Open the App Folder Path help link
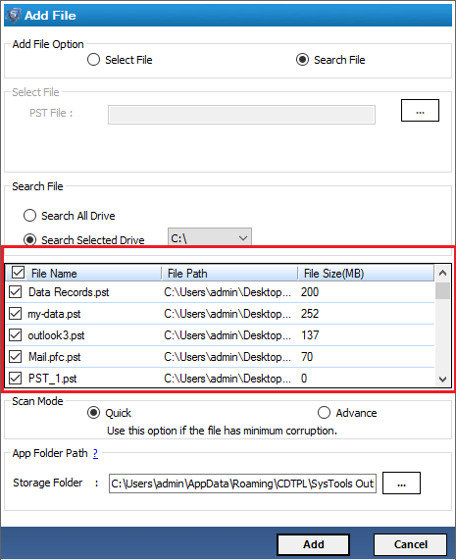This screenshot has height=560, width=456. [x=95, y=453]
